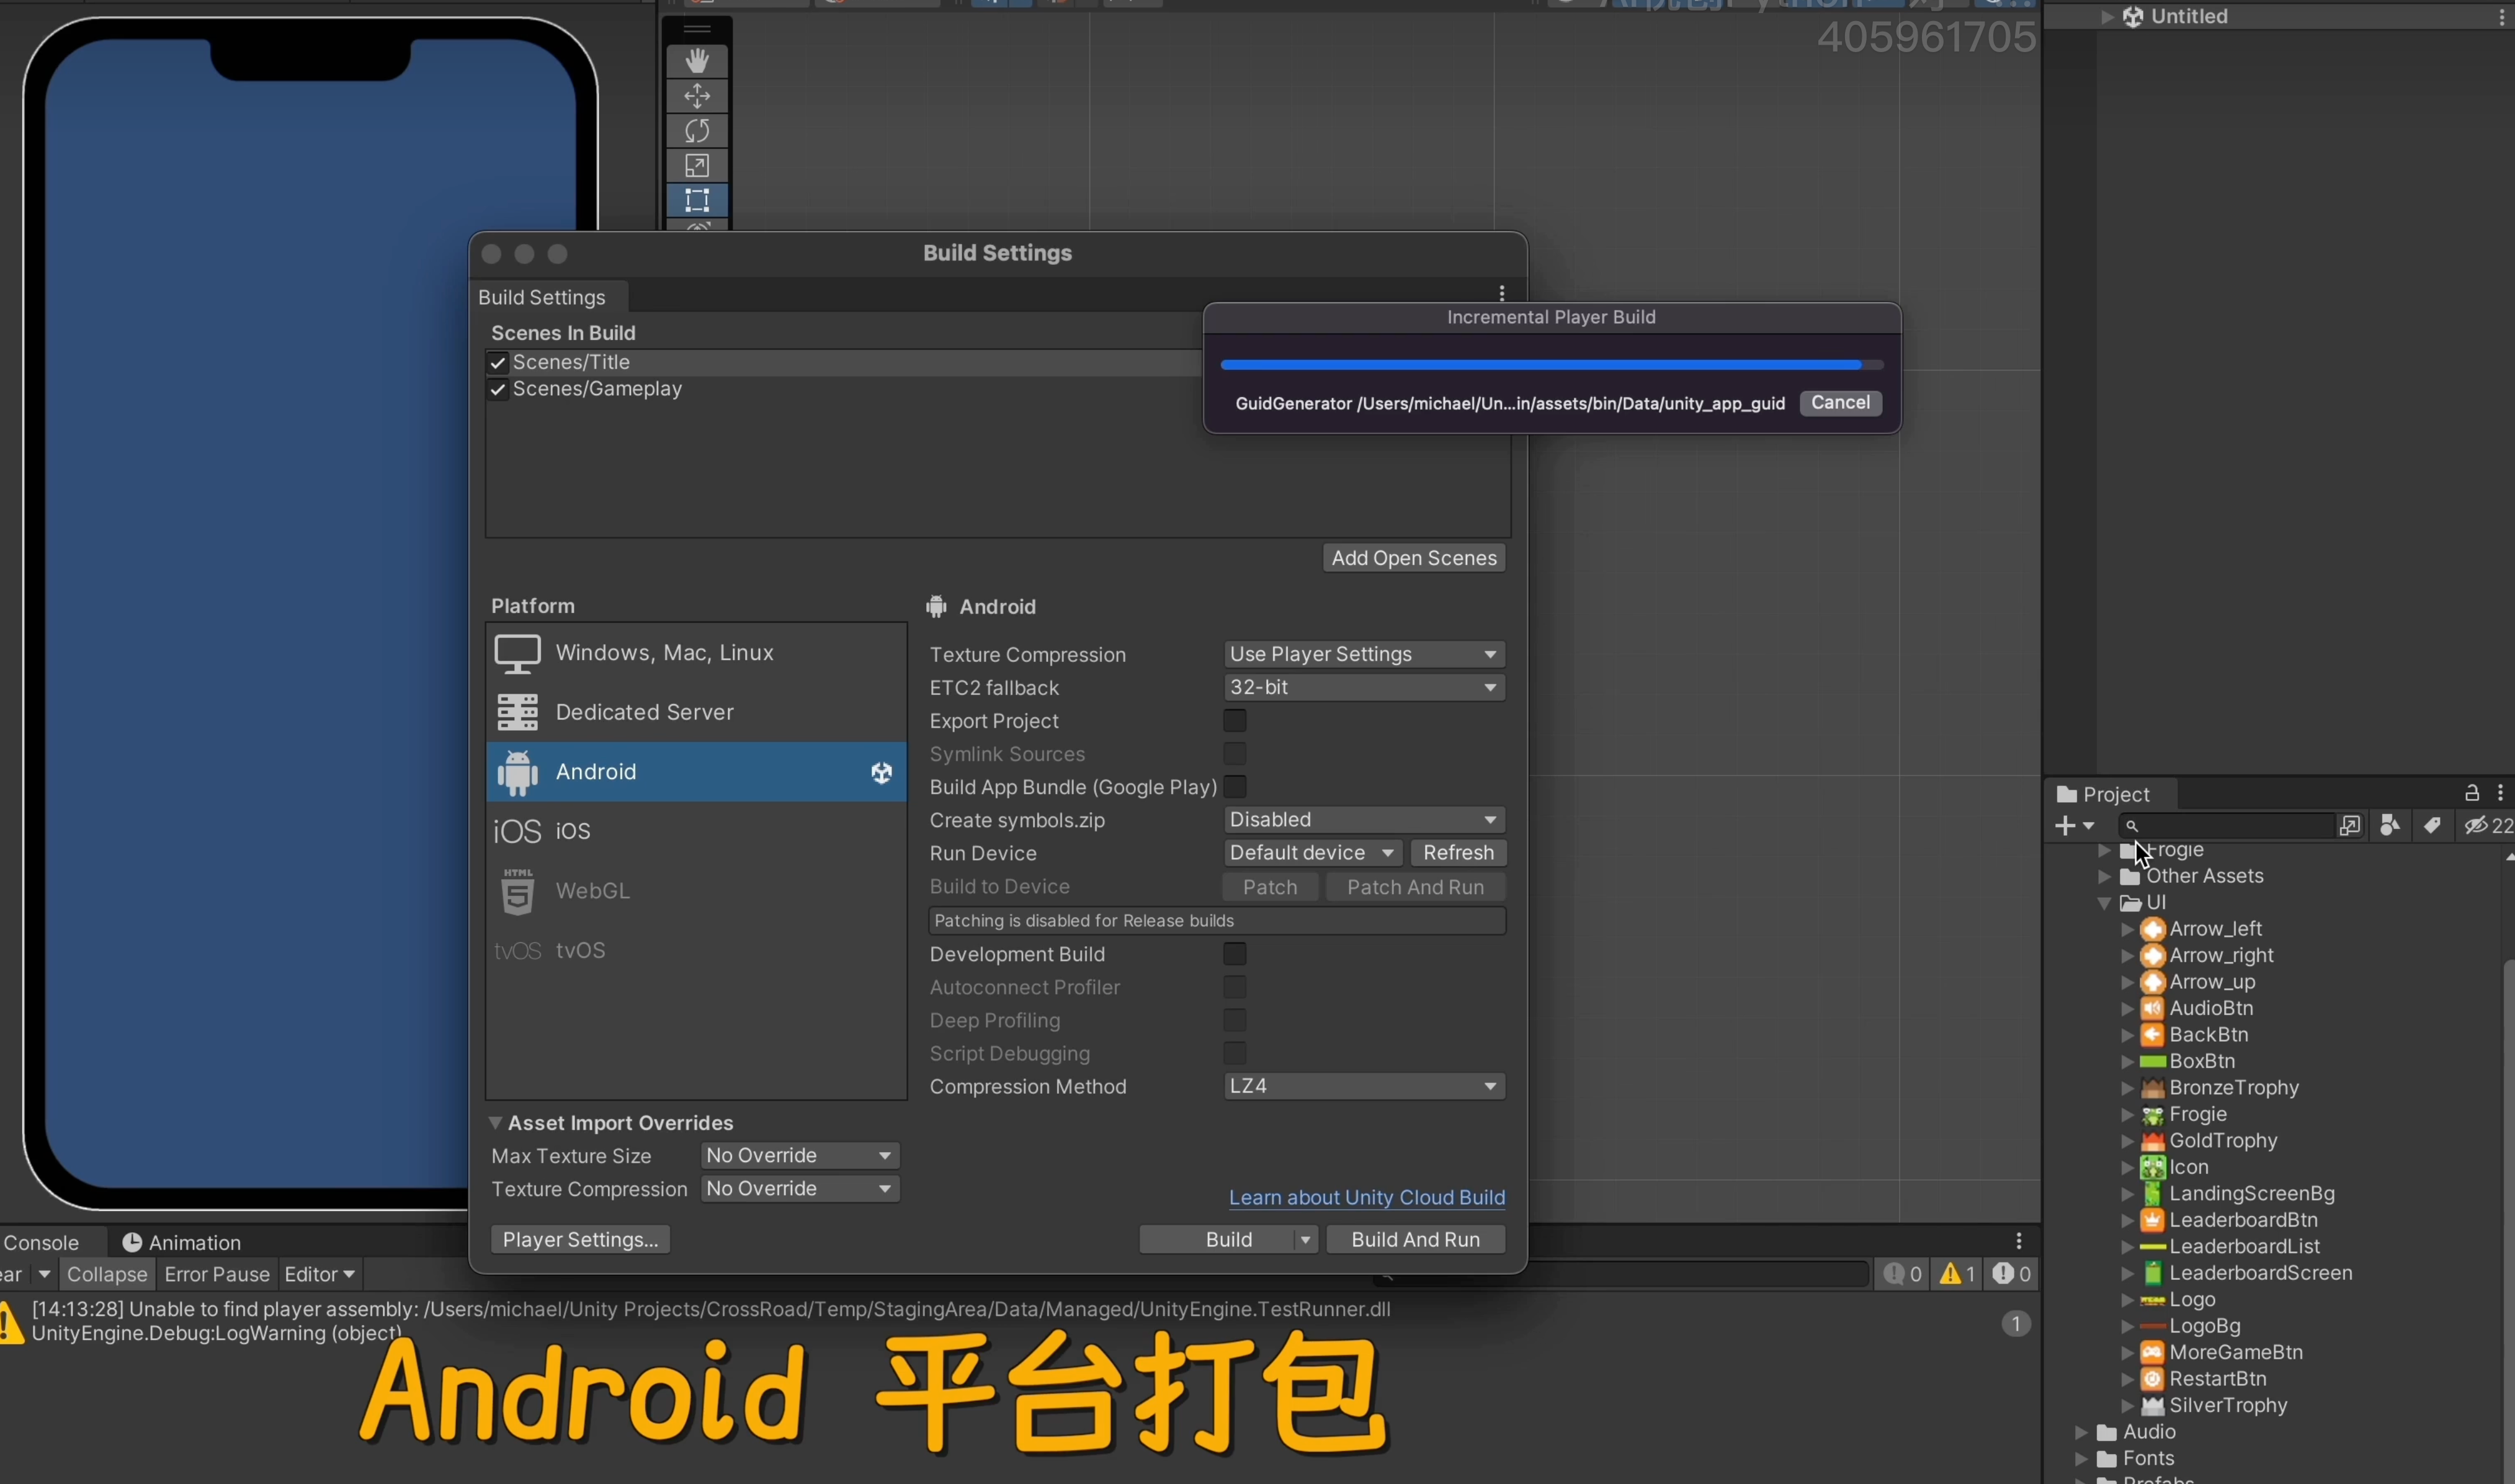This screenshot has width=2515, height=1484.
Task: Enable Build App Bundle (Google Play) checkbox
Action: pyautogui.click(x=1235, y=787)
